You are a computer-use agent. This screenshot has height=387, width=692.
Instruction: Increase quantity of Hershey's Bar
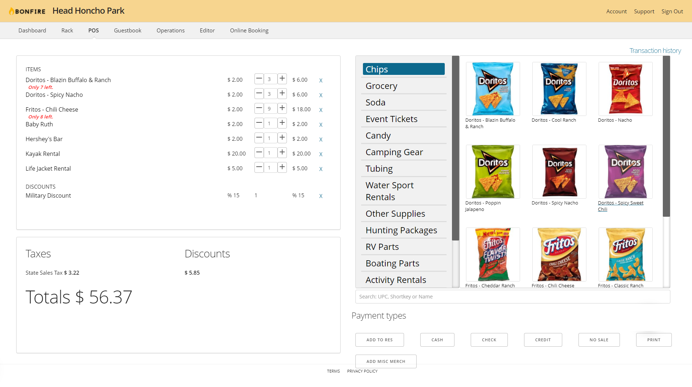coord(282,138)
